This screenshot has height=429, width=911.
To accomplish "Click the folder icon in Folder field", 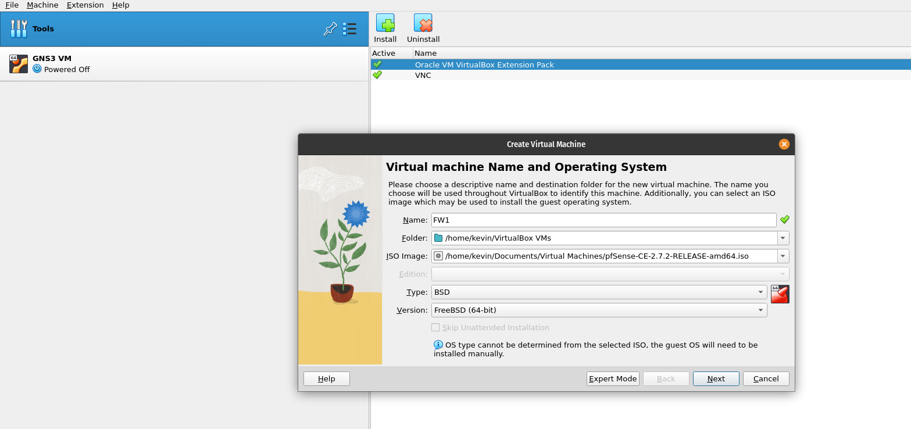I will coord(438,238).
